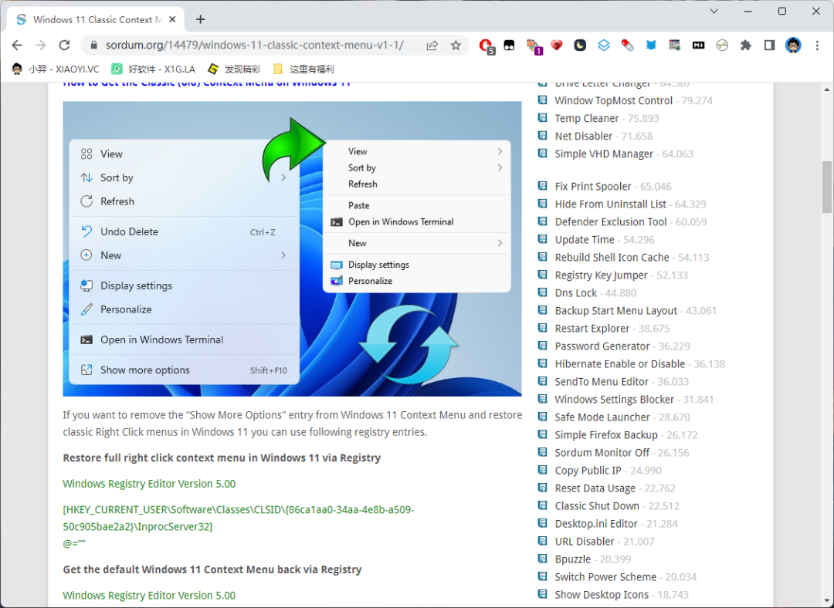Open the Temp Cleaner link
This screenshot has height=608, width=834.
coord(586,118)
